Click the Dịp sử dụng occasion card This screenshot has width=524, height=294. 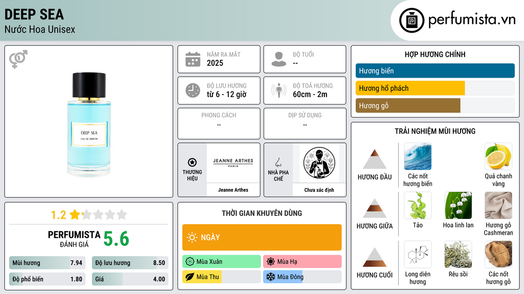pyautogui.click(x=305, y=124)
